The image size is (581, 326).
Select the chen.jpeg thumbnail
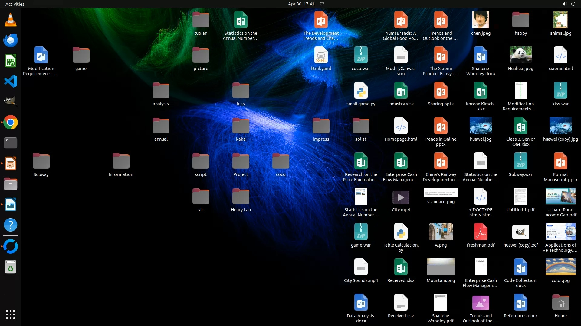coord(481,20)
